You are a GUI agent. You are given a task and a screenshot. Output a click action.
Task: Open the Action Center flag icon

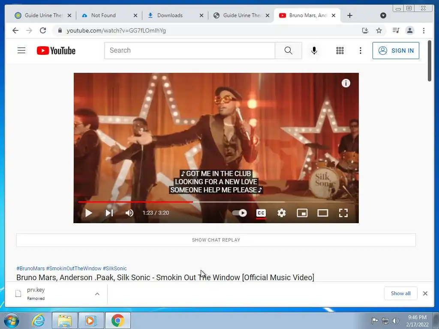[x=375, y=320]
